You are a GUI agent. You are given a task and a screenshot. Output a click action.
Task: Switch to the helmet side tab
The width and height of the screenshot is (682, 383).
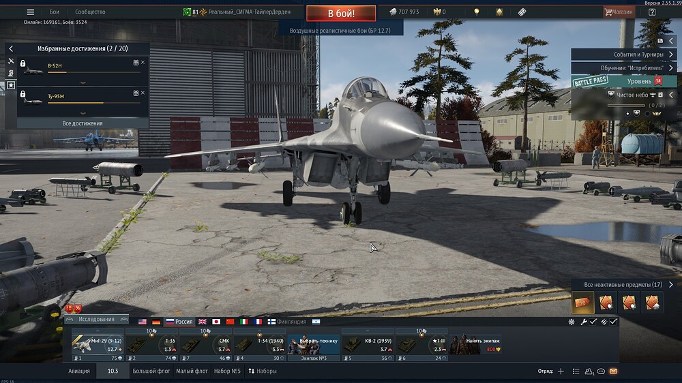coord(11,73)
